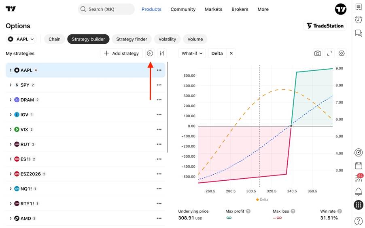The height and width of the screenshot is (228, 365).
Task: Toggle the Delta legend item below chart
Action: 262,200
